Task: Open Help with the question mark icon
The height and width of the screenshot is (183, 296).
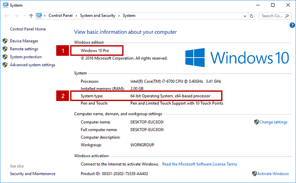Action: (x=292, y=25)
